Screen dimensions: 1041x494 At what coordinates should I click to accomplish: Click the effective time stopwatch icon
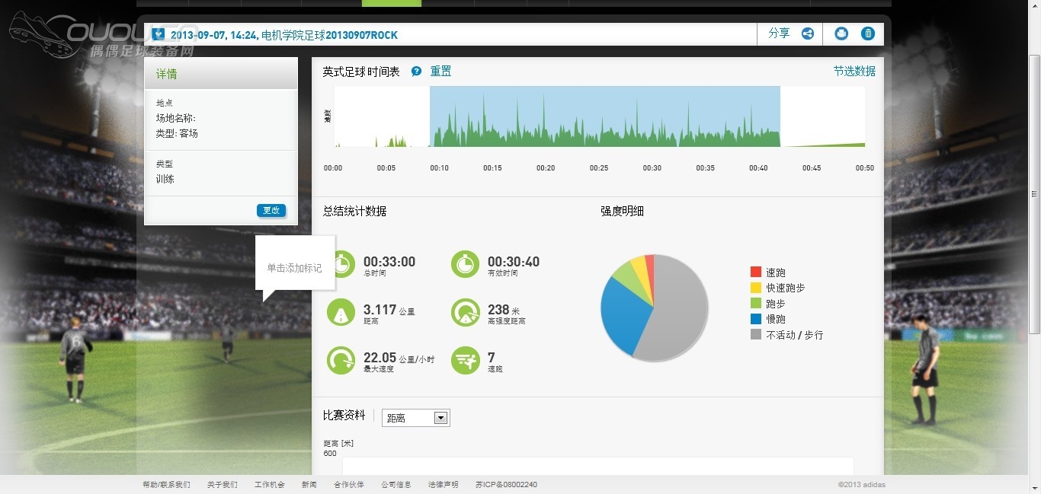pos(465,264)
